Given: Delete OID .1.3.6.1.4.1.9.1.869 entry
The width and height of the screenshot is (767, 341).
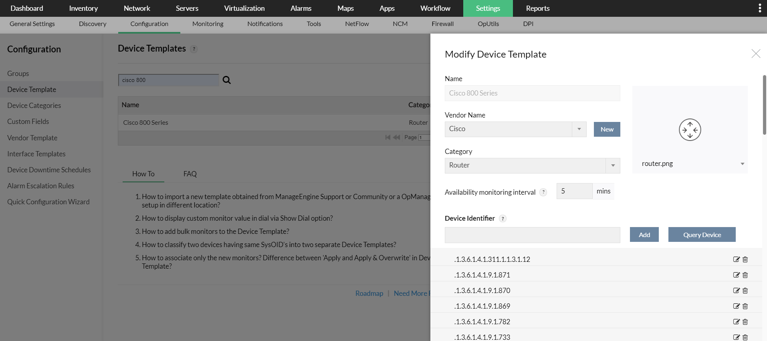Looking at the screenshot, I should point(745,306).
